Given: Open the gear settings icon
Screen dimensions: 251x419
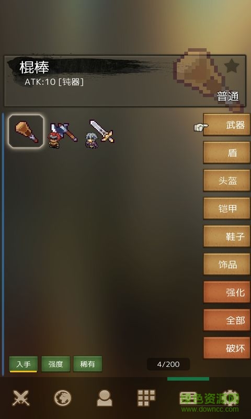Looking at the screenshot, I should pyautogui.click(x=230, y=398).
